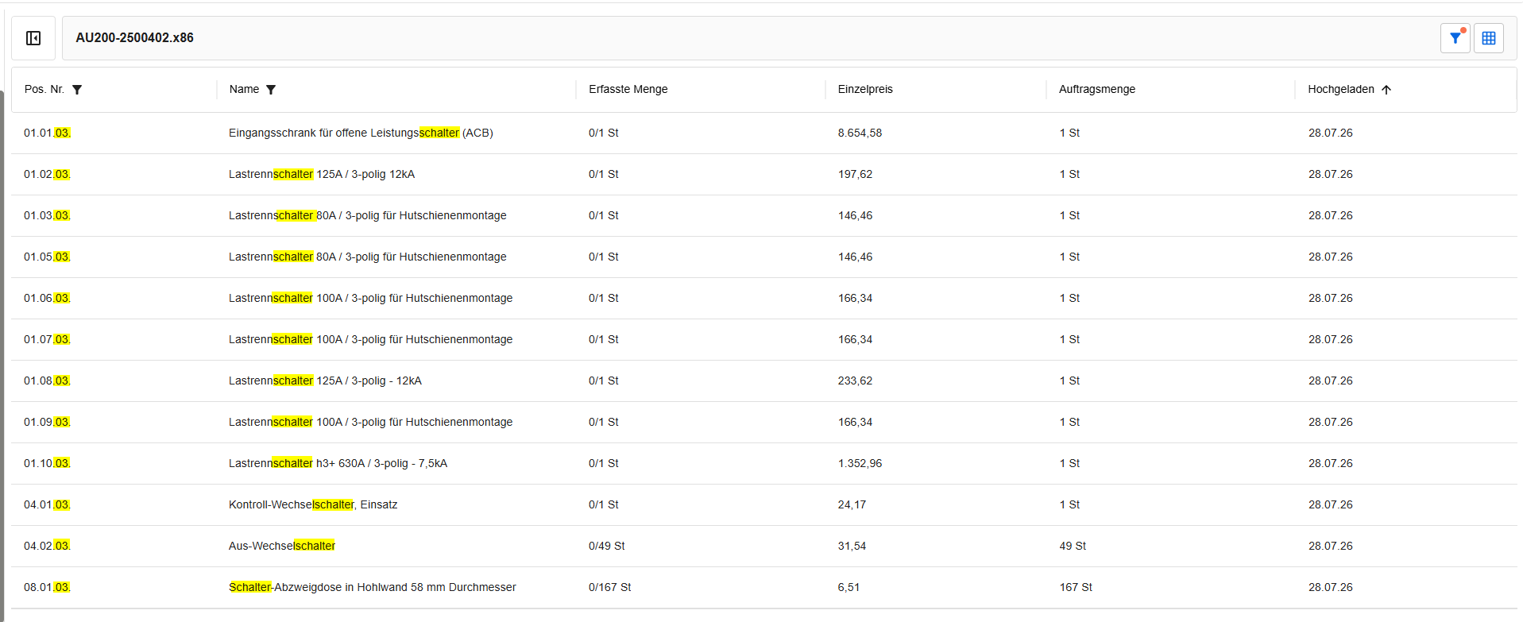Image resolution: width=1523 pixels, height=622 pixels.
Task: Select position 01.07.03. cell
Action: [x=47, y=339]
